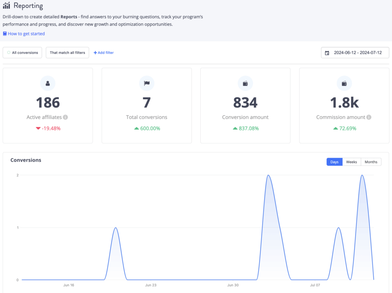Click info icon next to Active affiliates
The width and height of the screenshot is (392, 293).
pos(65,117)
